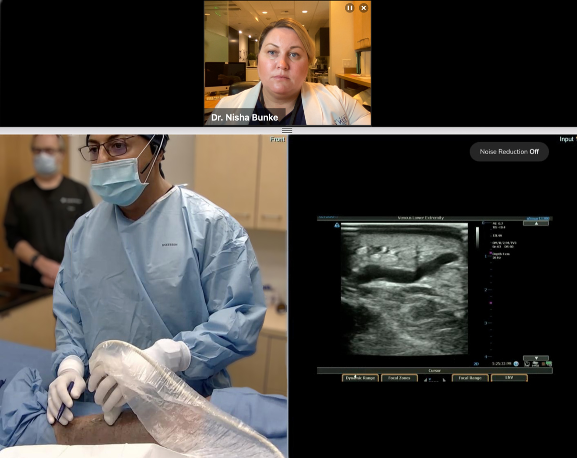Click the 2D mode indicator

point(476,364)
